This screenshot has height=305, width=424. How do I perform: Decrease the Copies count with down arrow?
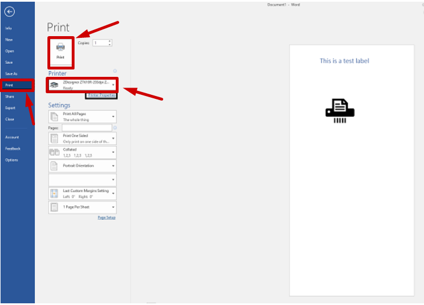[x=110, y=45]
